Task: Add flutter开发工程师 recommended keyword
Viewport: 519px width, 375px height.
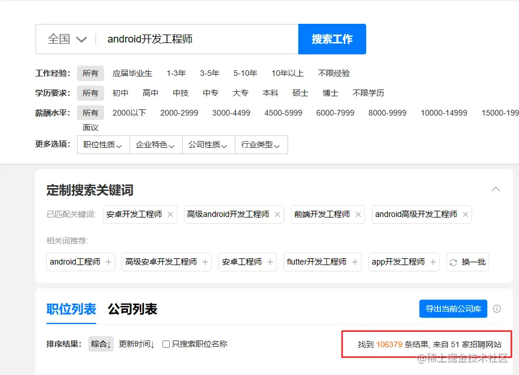Action: pyautogui.click(x=355, y=262)
